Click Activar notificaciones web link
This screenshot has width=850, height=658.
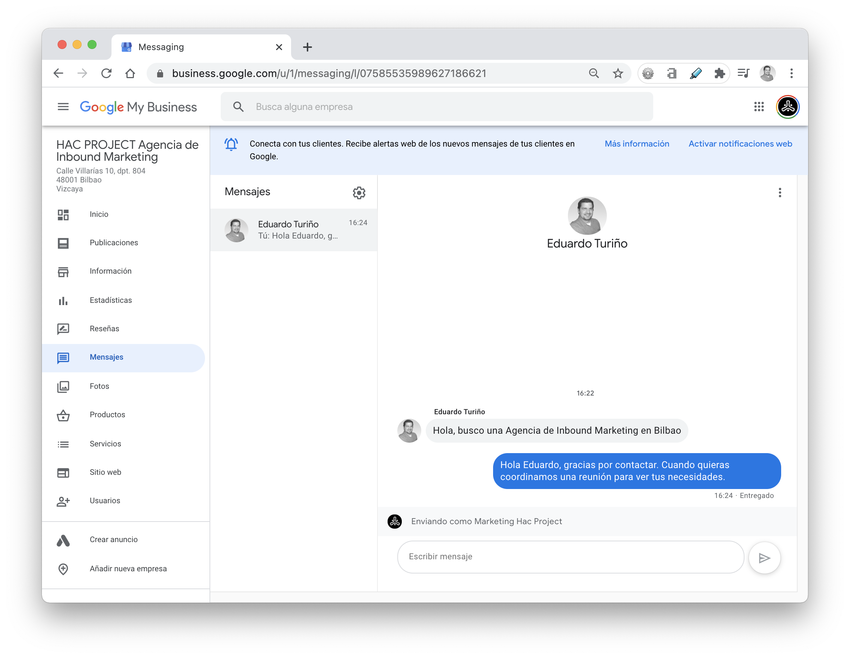click(x=740, y=144)
